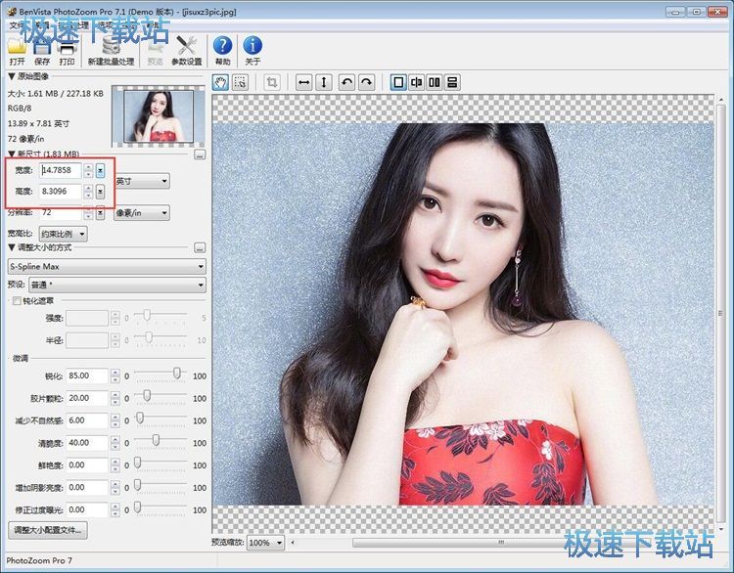Open the S-Spline Max method dropdown
The image size is (734, 573).
106,266
